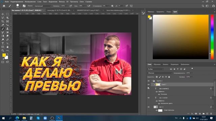The image size is (216, 121).
Task: Click the smoothing options gear icon
Action: click(x=112, y=6)
